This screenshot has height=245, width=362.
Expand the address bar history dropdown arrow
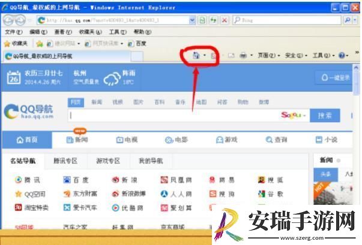192,20
